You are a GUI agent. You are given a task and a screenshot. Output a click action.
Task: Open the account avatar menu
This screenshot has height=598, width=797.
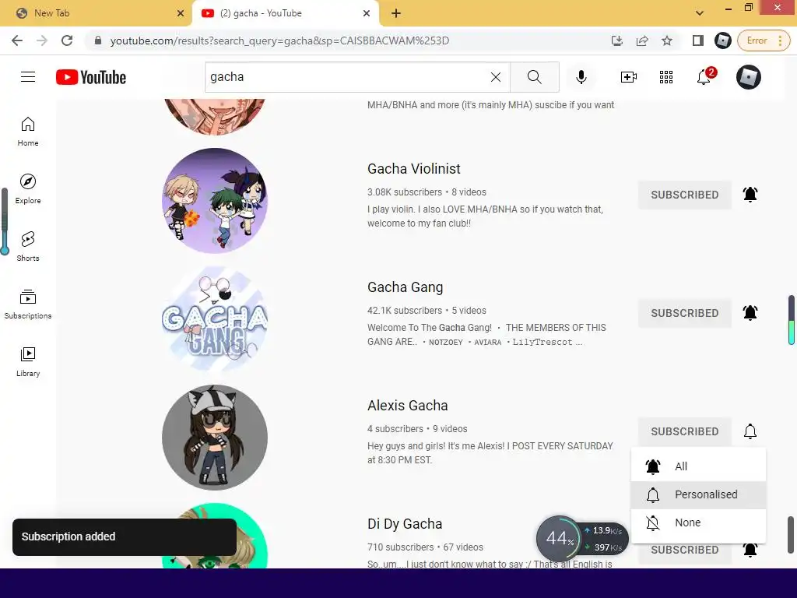(x=749, y=77)
